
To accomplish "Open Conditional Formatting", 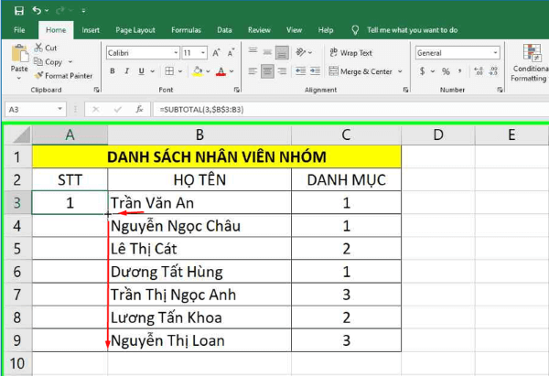I will click(x=531, y=63).
